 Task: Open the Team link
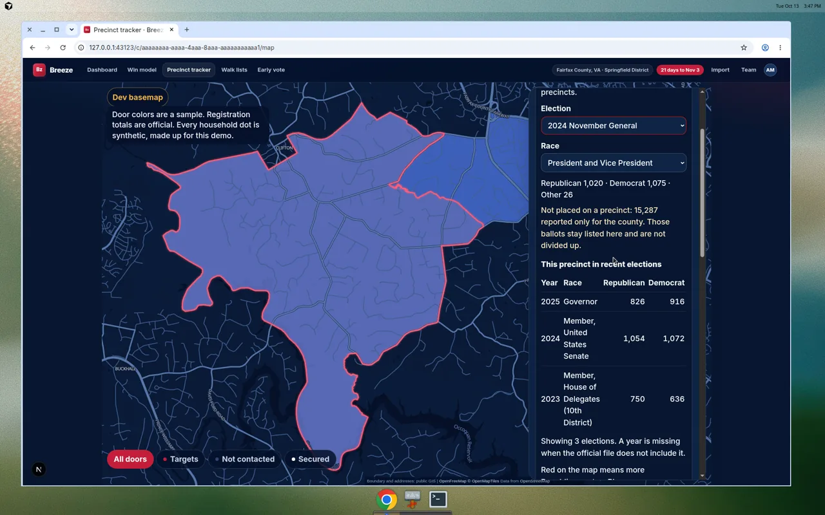tap(748, 70)
